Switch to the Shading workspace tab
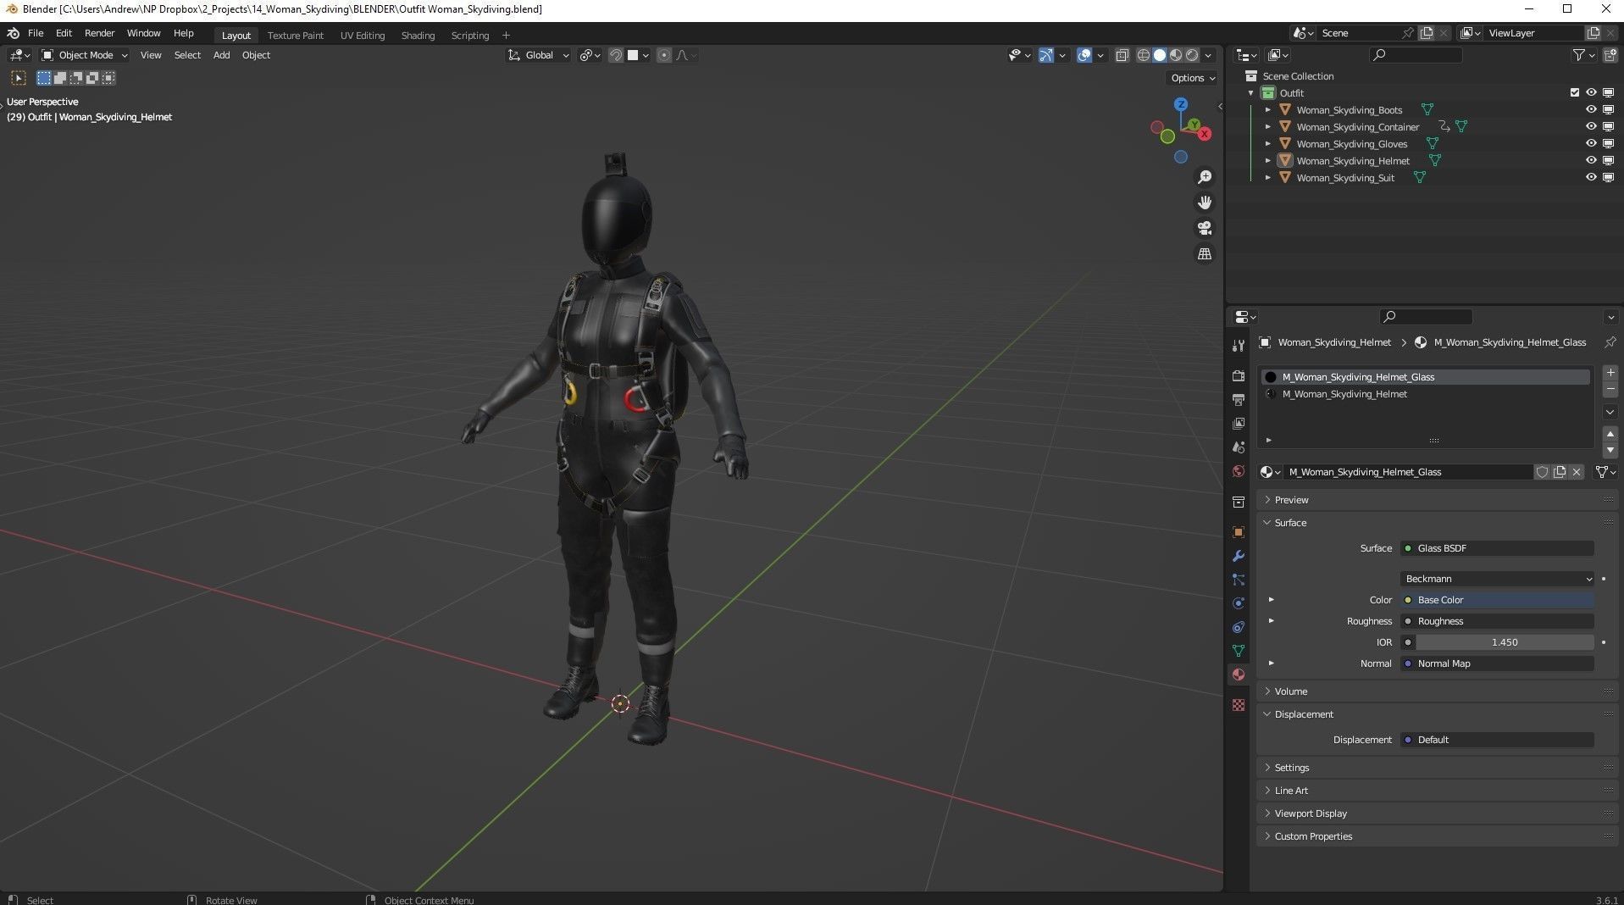This screenshot has width=1624, height=905. pos(417,35)
